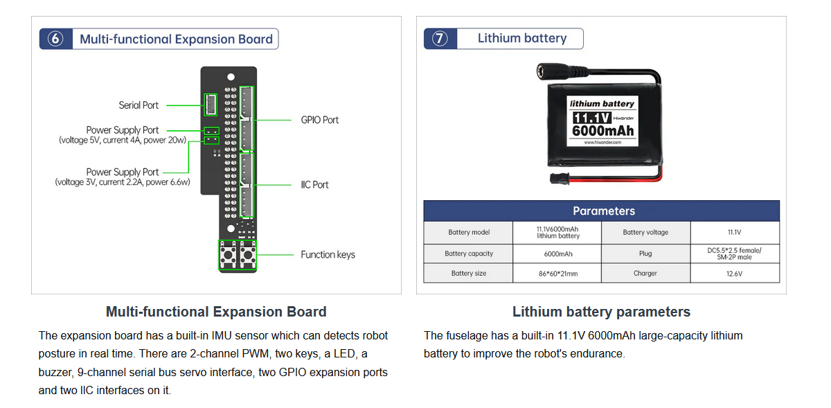This screenshot has width=831, height=408.
Task: Click the Function keys label
Action: click(328, 255)
